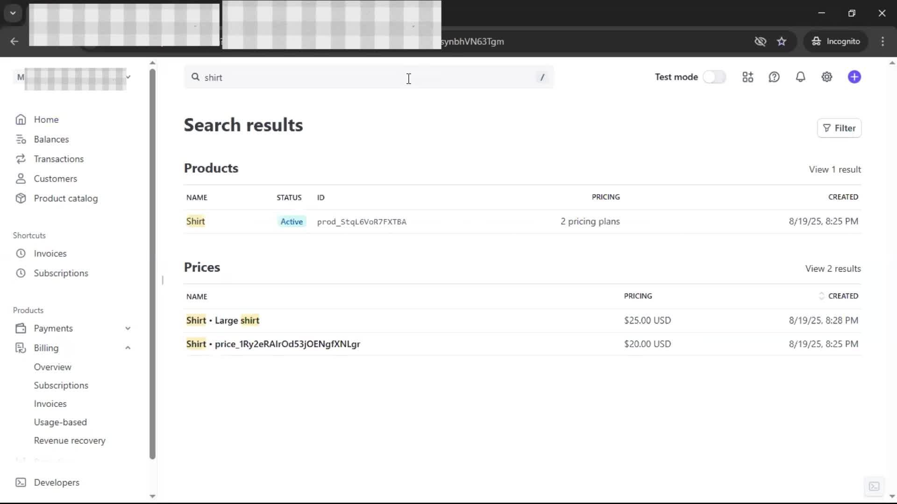Open Usage-based billing
The height and width of the screenshot is (504, 897).
(x=60, y=422)
